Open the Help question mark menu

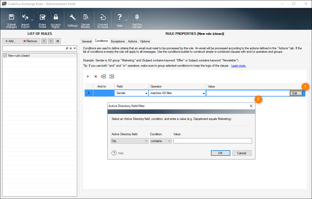tap(120, 20)
